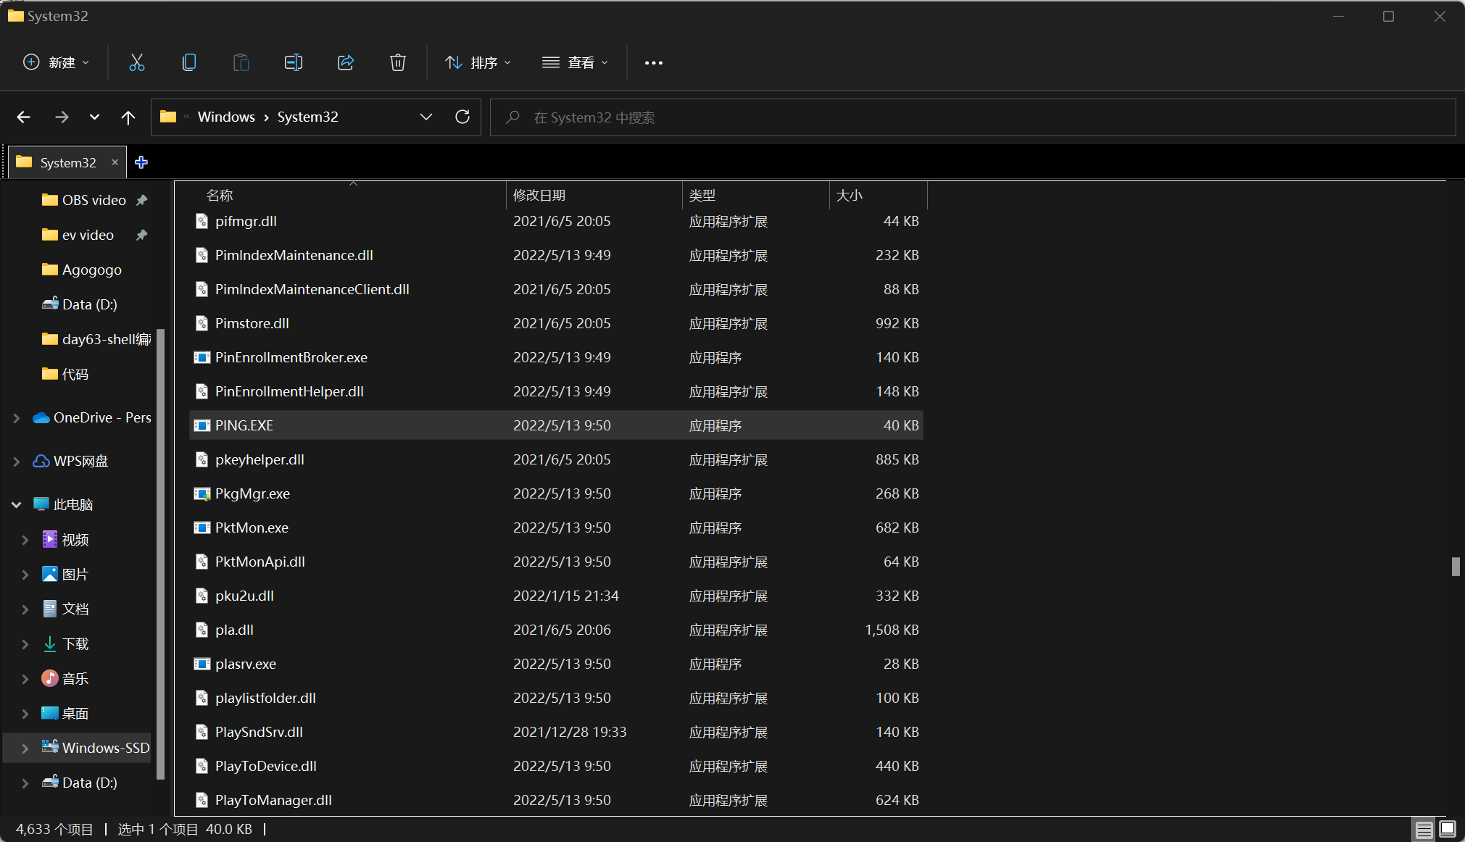Click the vertical scrollbar thumb of file list
This screenshot has width=1465, height=842.
1455,566
